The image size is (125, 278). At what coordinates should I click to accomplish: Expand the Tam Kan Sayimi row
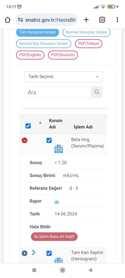(25, 253)
